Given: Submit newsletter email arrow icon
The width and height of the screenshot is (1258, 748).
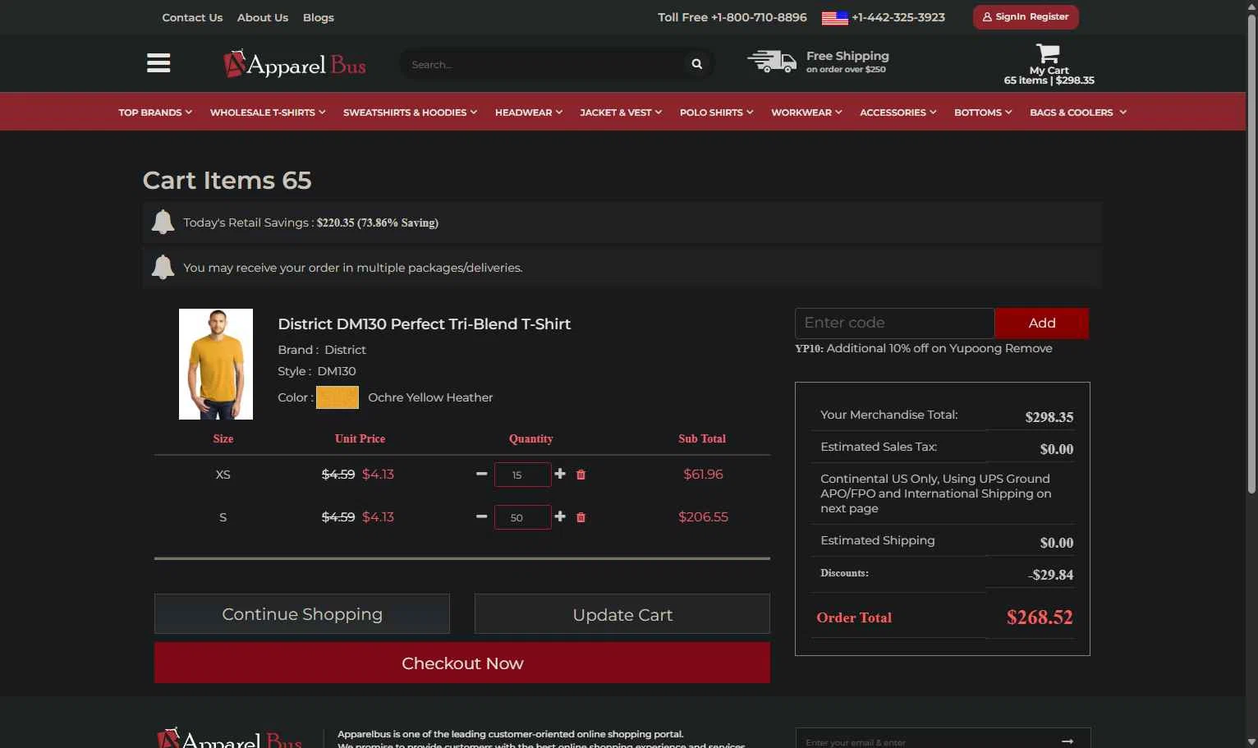Looking at the screenshot, I should [x=1067, y=741].
